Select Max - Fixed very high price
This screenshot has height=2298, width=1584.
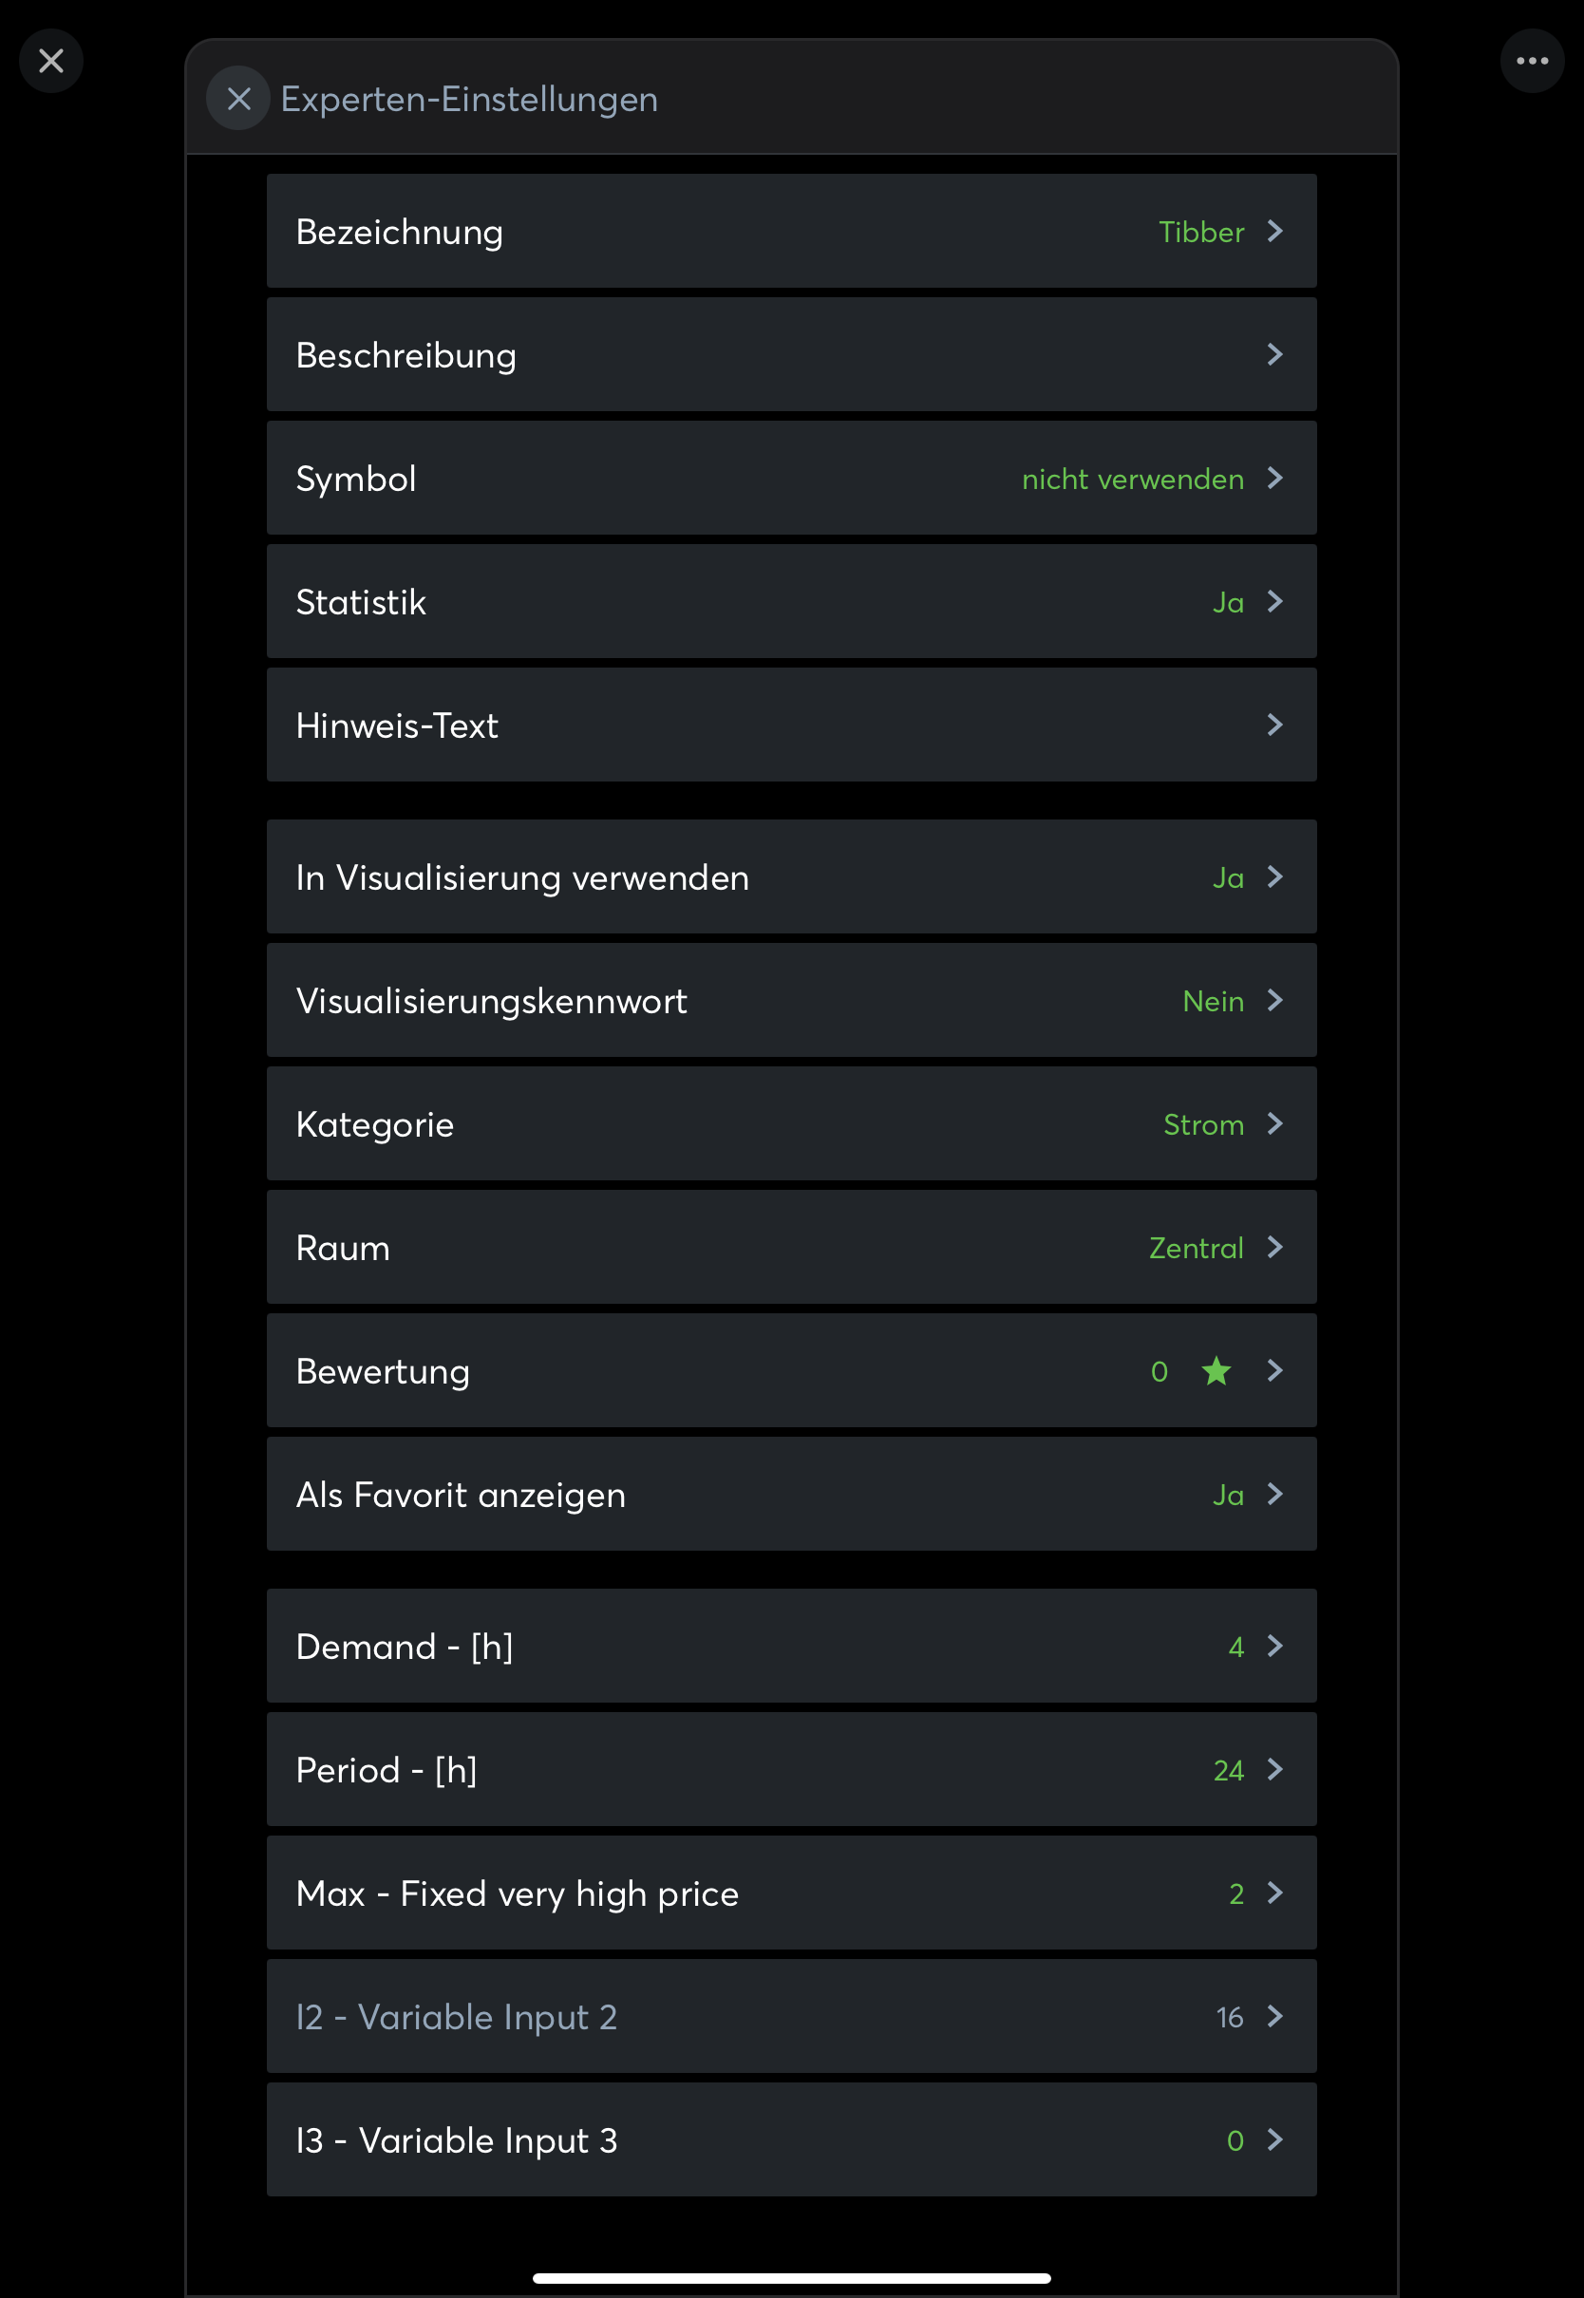point(791,1893)
